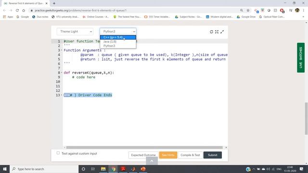308x173 pixels.
Task: Tick Test against custom input checkbox
Action: [x=58, y=153]
